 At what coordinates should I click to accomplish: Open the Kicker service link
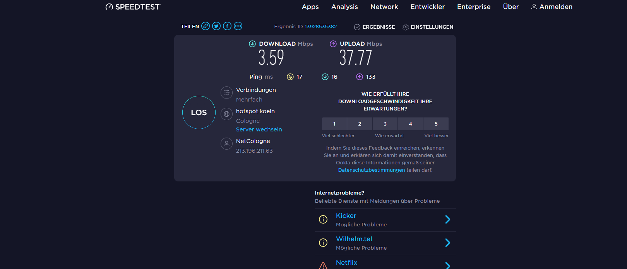tap(346, 216)
